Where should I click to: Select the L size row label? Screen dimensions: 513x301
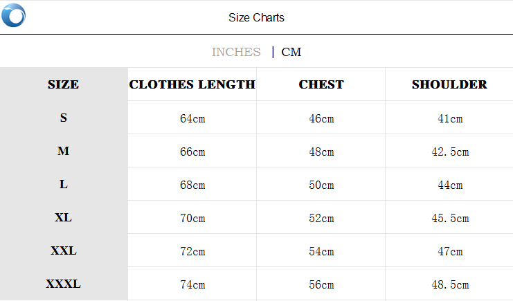tap(64, 184)
